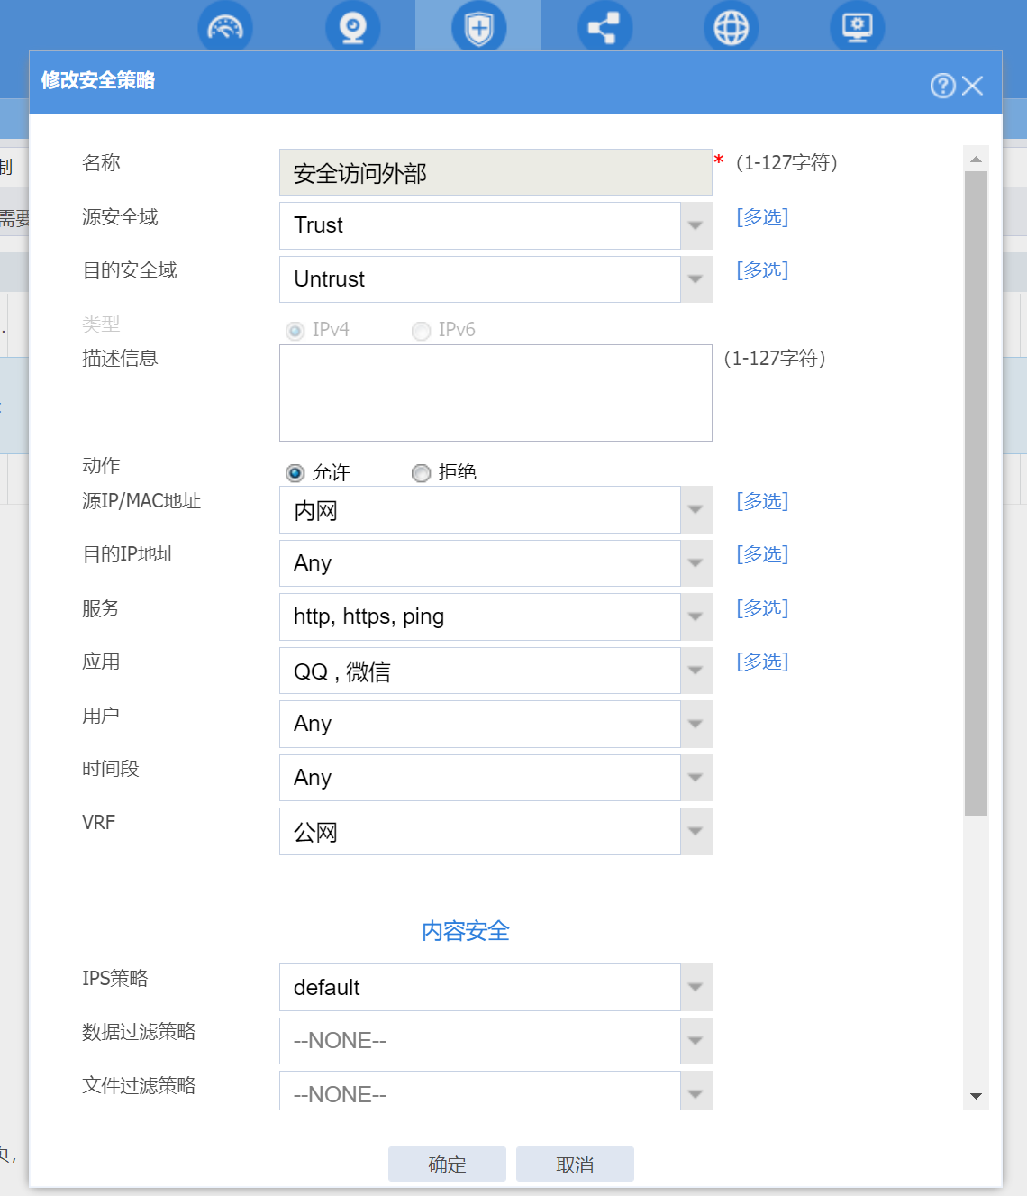Click the 公网 value in VRF field
Viewport: 1027px width, 1196px height.
point(315,832)
